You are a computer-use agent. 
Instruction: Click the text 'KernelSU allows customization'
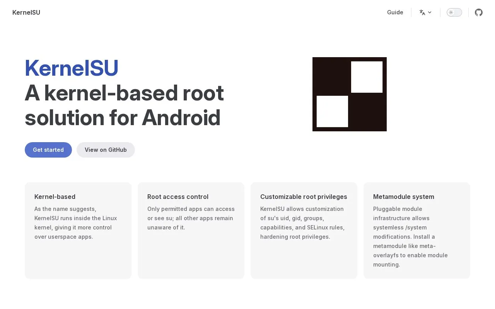click(302, 209)
